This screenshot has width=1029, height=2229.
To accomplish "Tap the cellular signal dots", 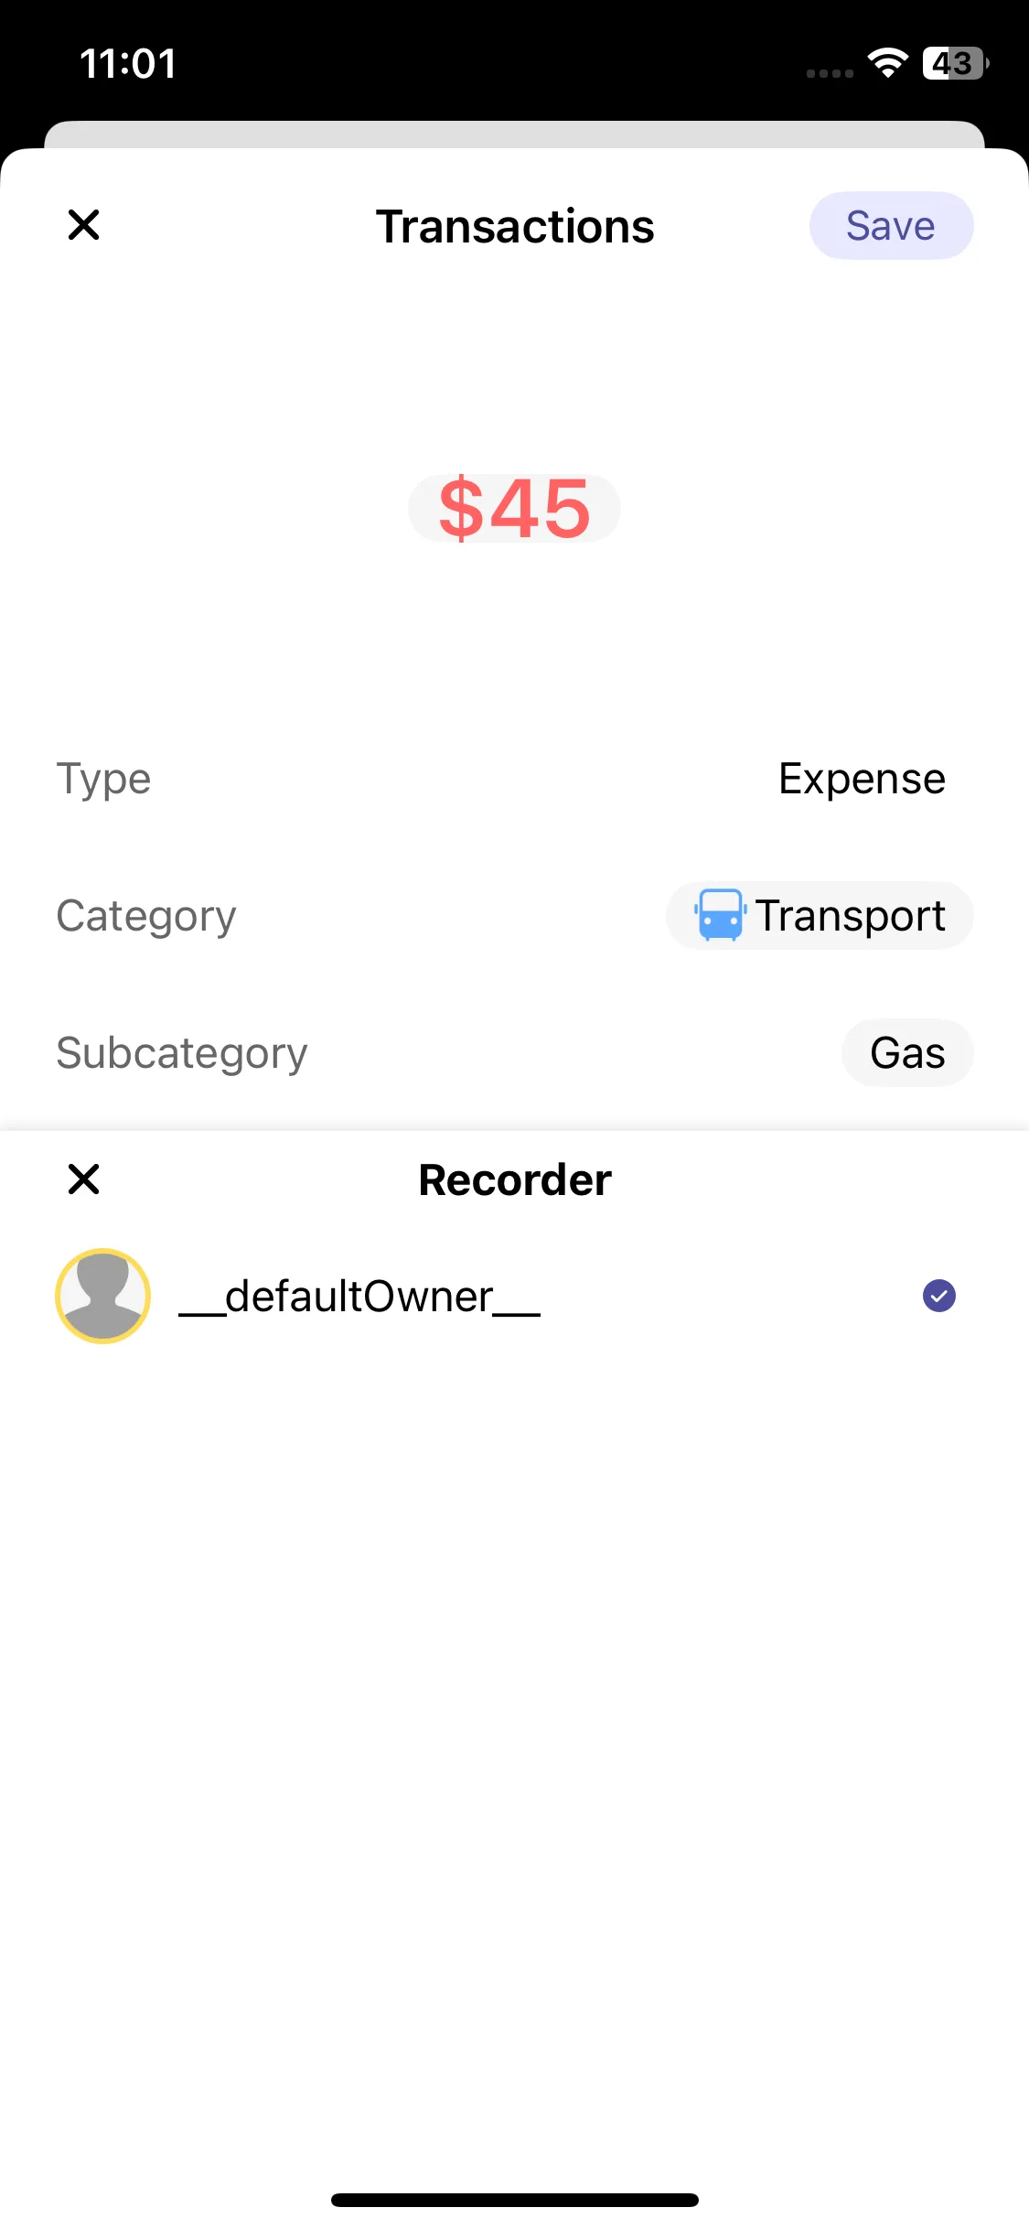I will tap(830, 73).
